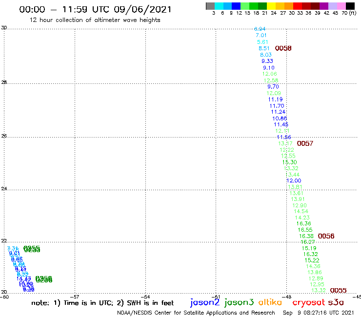
Task: Click the wave height value 16.55
Action: (x=305, y=230)
